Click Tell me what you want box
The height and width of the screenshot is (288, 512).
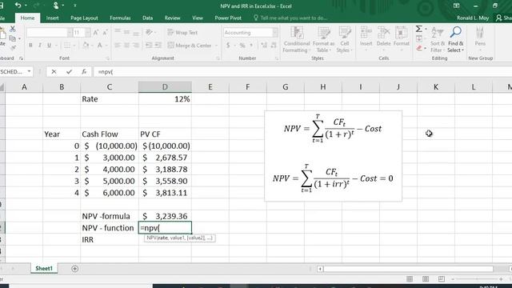click(290, 18)
